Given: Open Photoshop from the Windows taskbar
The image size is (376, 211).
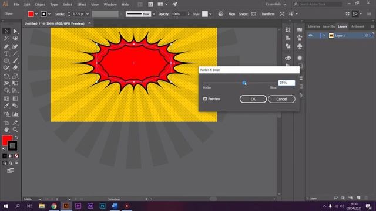Looking at the screenshot, I should [102, 206].
